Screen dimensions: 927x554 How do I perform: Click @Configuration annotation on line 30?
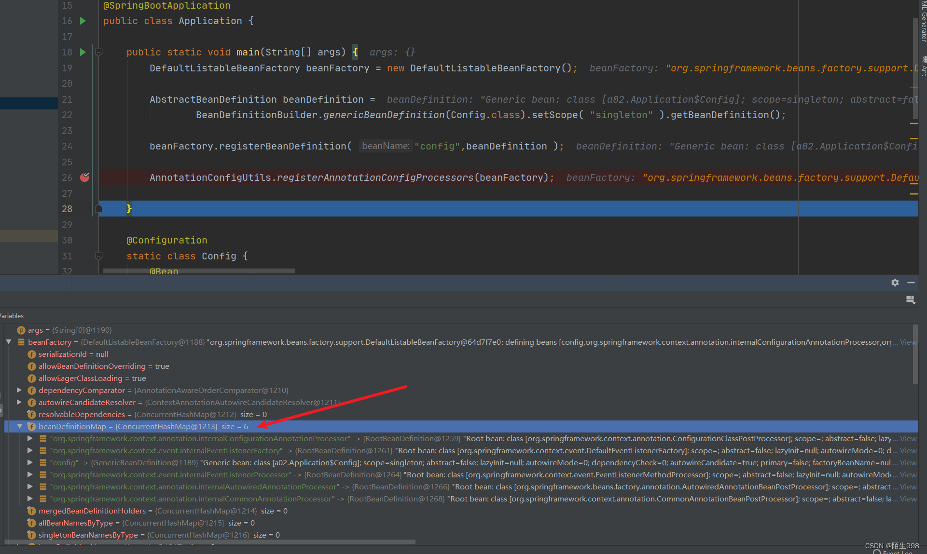(x=167, y=240)
